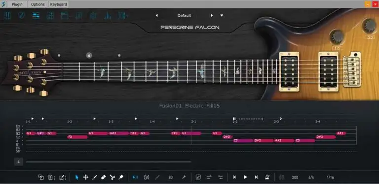Open the highlighted sliders settings icon

click(x=36, y=16)
